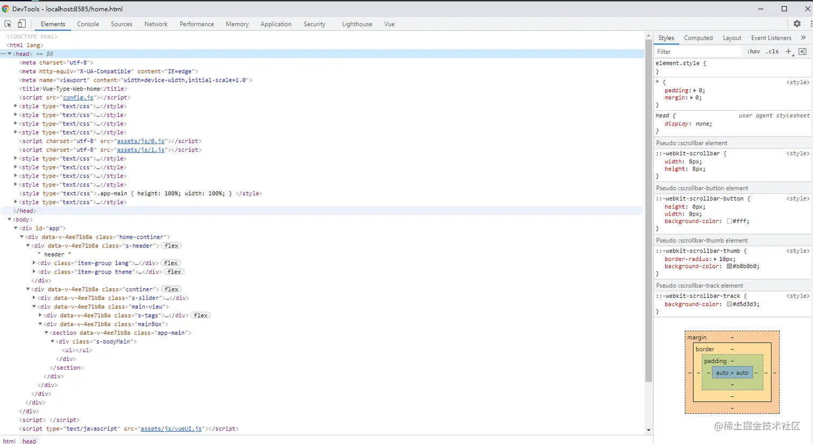This screenshot has height=444, width=813.
Task: Open assets/js/0.js script link
Action: [141, 141]
